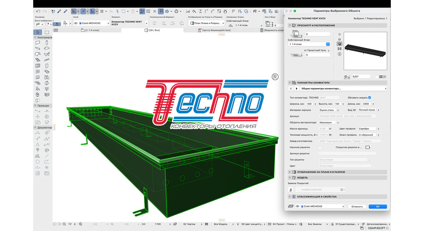Click the Undo arrow icon
Screen dimensions: 424x231
point(38,11)
